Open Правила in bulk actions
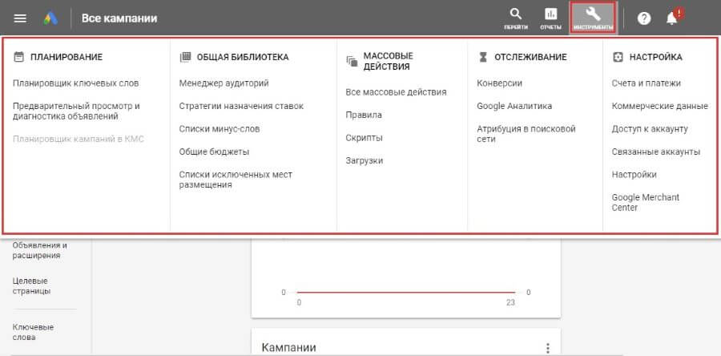The image size is (721, 356). [x=364, y=115]
